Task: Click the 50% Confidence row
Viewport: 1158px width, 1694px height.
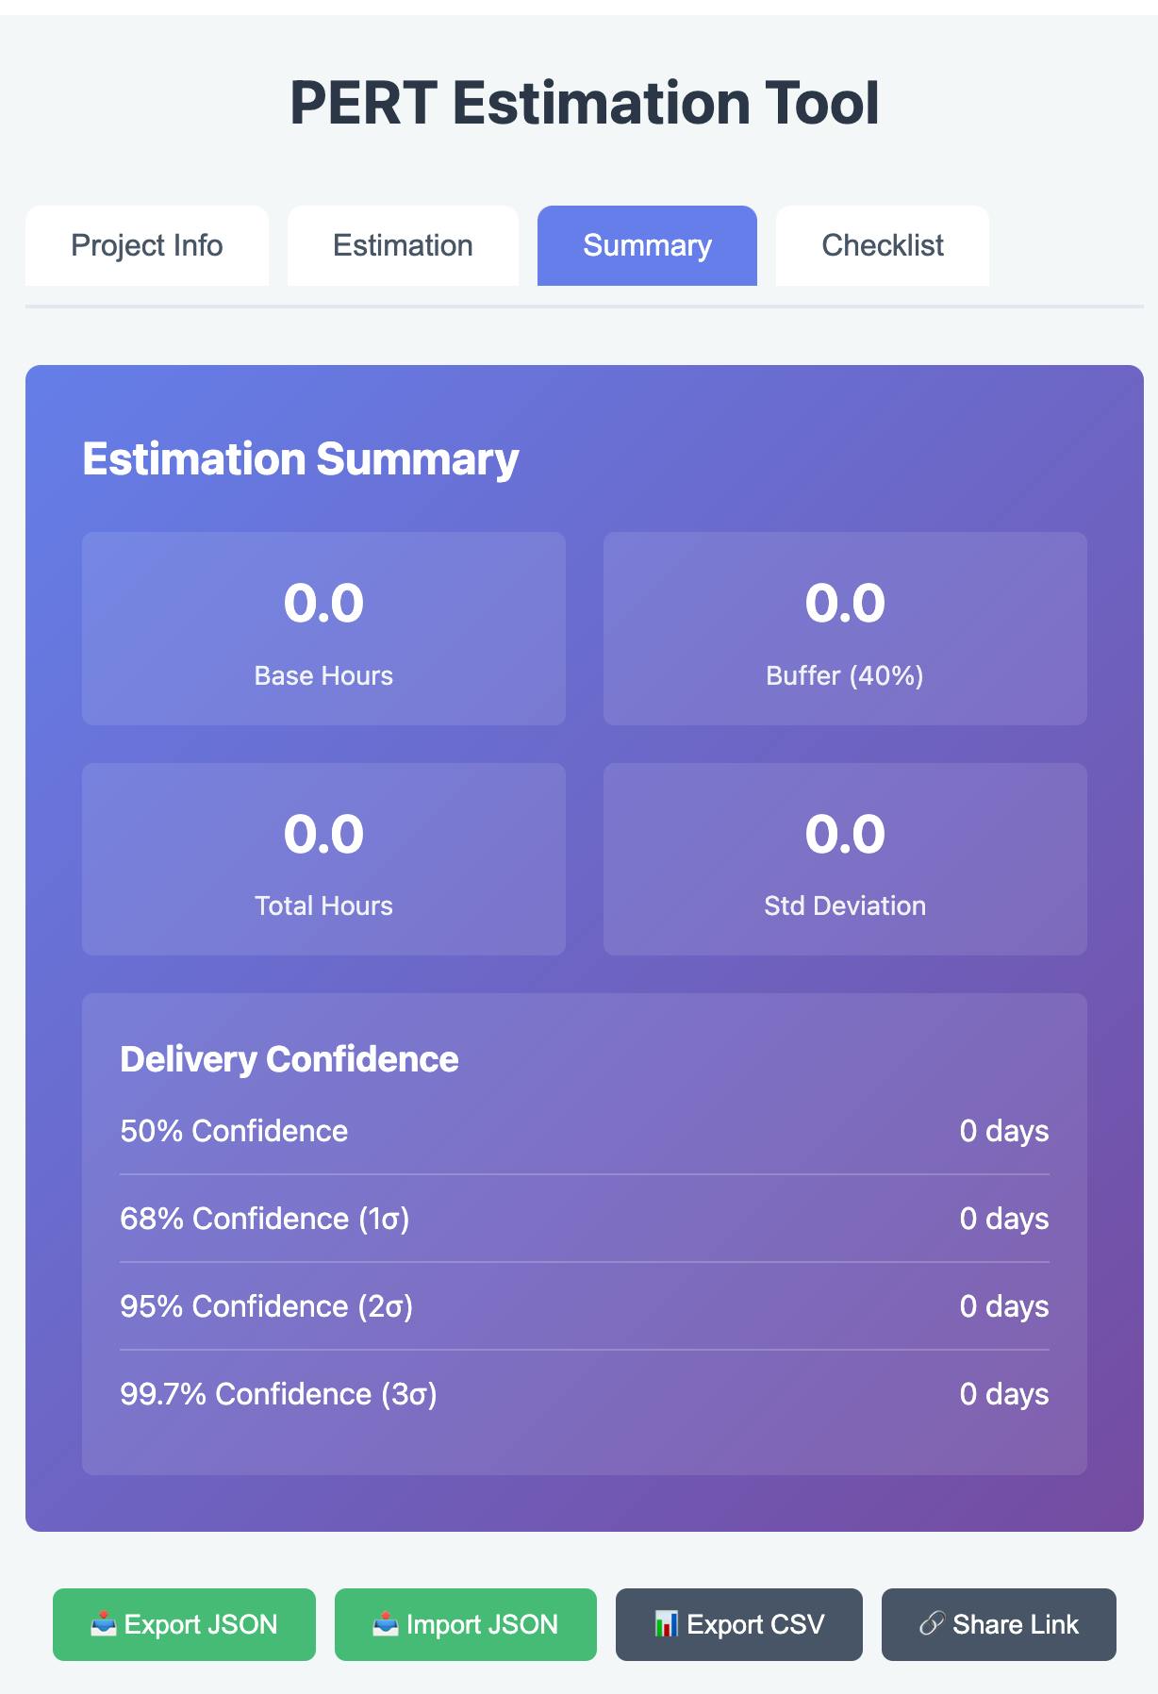Action: point(585,1131)
